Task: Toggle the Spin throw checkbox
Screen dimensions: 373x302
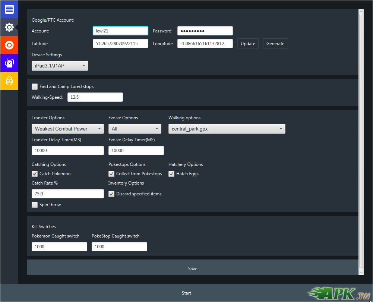Action: 35,205
